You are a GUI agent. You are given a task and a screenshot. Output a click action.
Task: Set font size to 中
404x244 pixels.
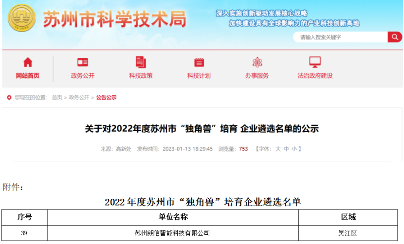point(286,149)
